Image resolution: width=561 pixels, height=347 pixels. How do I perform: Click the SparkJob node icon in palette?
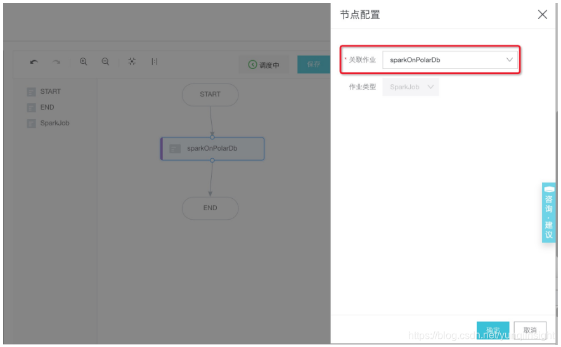[31, 123]
